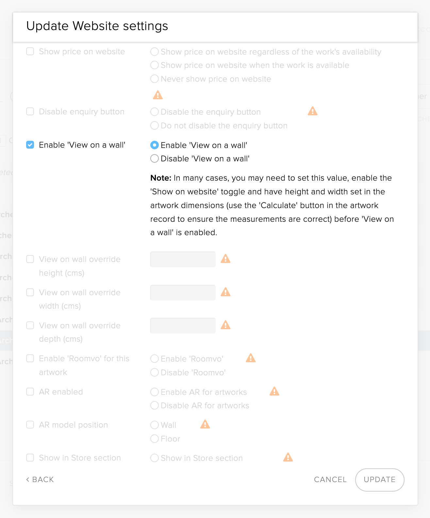
Task: Click warning icon beside override depth field
Action: (225, 325)
